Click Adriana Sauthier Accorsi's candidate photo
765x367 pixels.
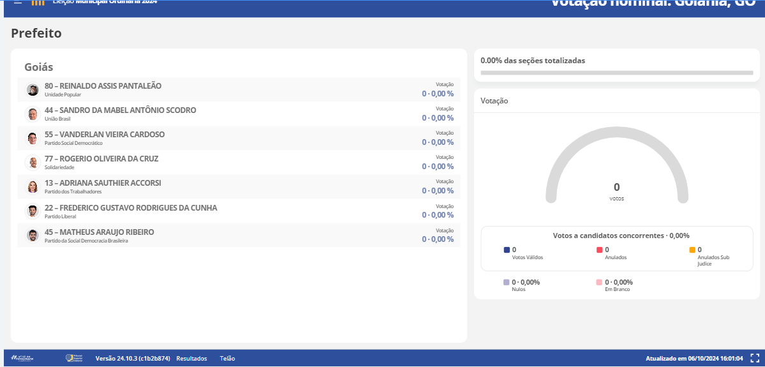coord(33,187)
